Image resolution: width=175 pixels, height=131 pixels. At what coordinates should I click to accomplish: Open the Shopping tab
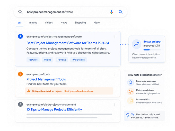point(80,23)
